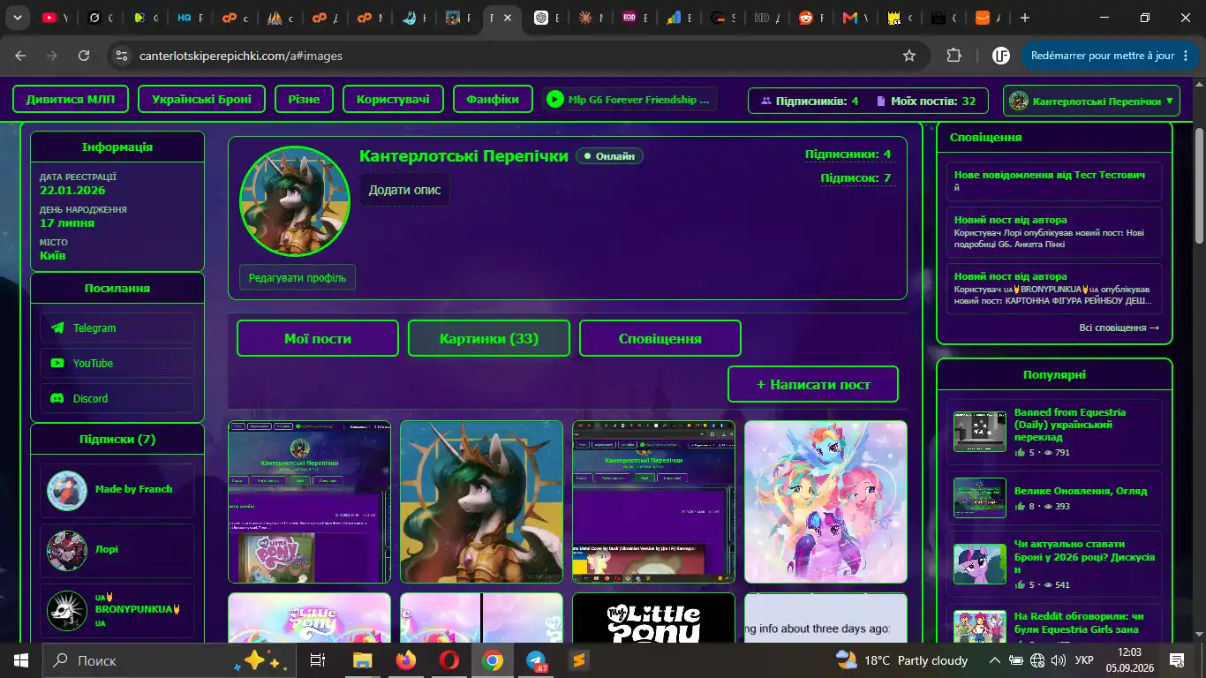The width and height of the screenshot is (1206, 678).
Task: Click the Редагувати профіль button
Action: [298, 277]
